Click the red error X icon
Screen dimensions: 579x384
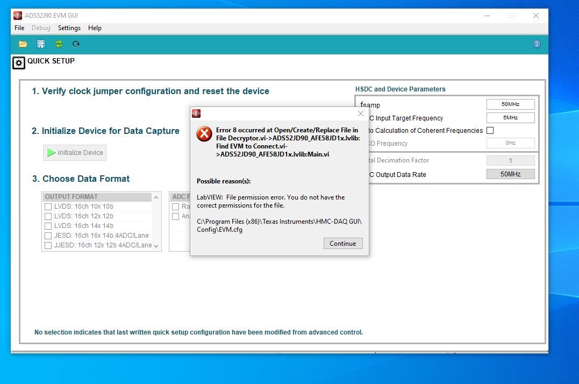click(204, 134)
